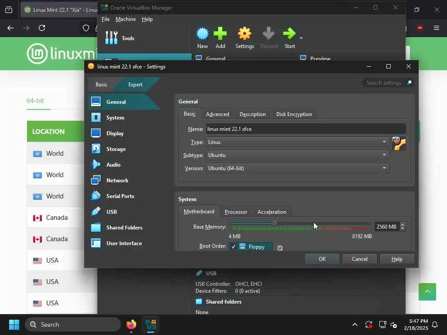Screen dimensions: 447x335
Task: Open the browser hamburger menu
Action: pos(436,28)
